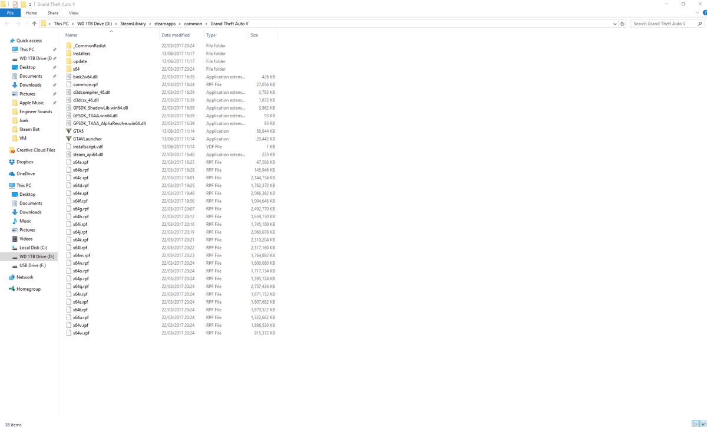Open the Steam Bot folder
Screen dimensions: 707x427
pyautogui.click(x=28, y=129)
